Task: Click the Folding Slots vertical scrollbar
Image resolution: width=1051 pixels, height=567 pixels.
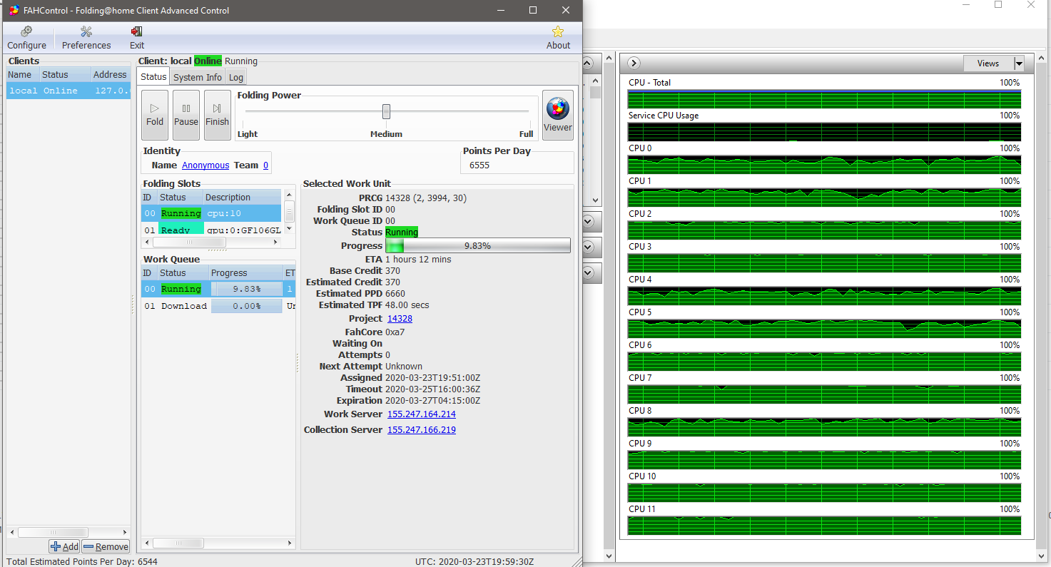Action: coord(289,213)
